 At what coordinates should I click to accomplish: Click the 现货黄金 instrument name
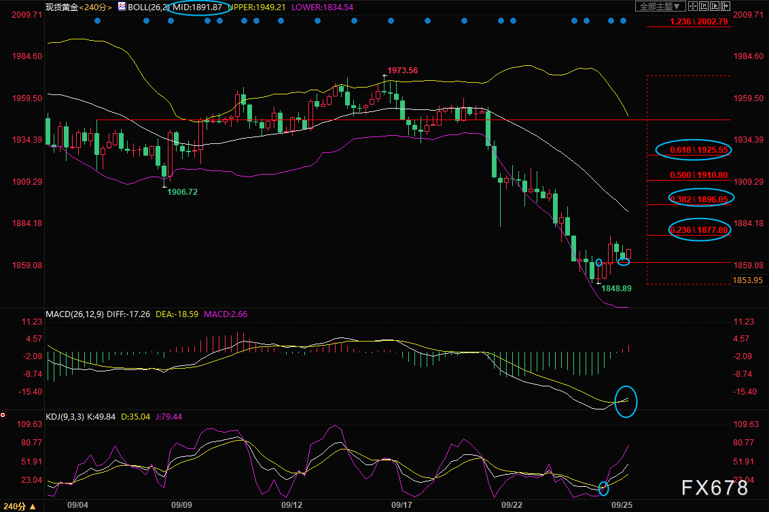point(62,7)
